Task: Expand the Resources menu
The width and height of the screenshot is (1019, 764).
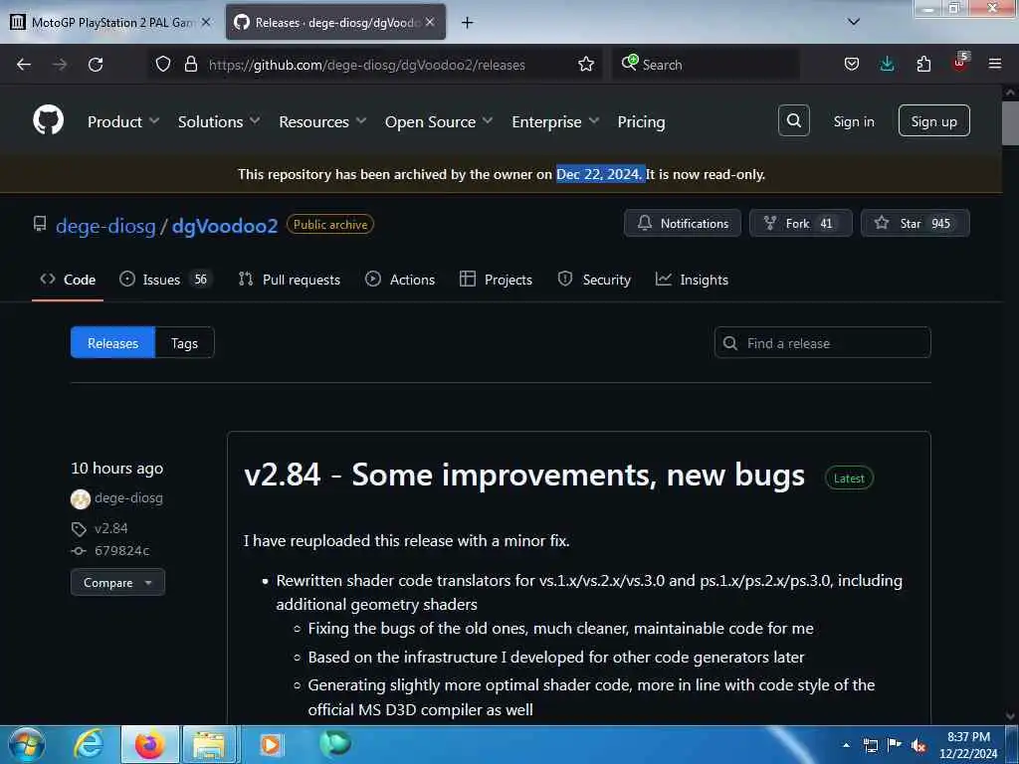Action: click(x=322, y=121)
